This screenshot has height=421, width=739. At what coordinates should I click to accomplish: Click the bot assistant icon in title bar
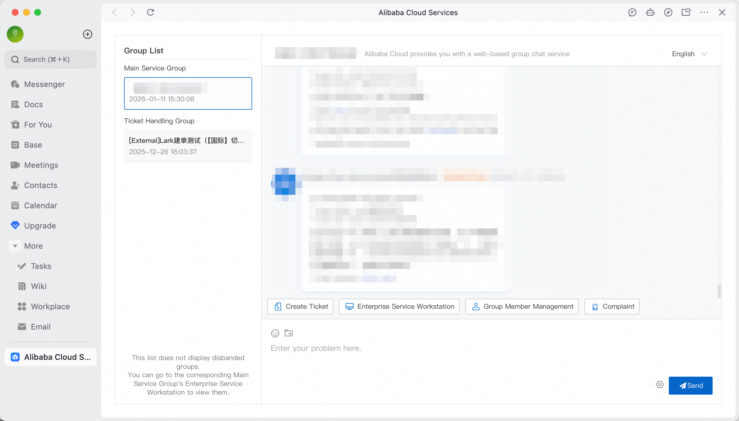coord(650,12)
